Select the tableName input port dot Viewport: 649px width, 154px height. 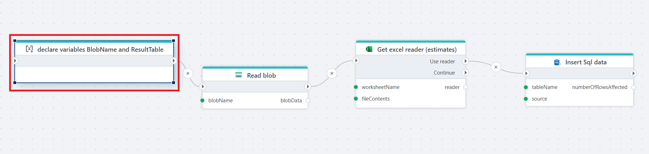coord(526,87)
